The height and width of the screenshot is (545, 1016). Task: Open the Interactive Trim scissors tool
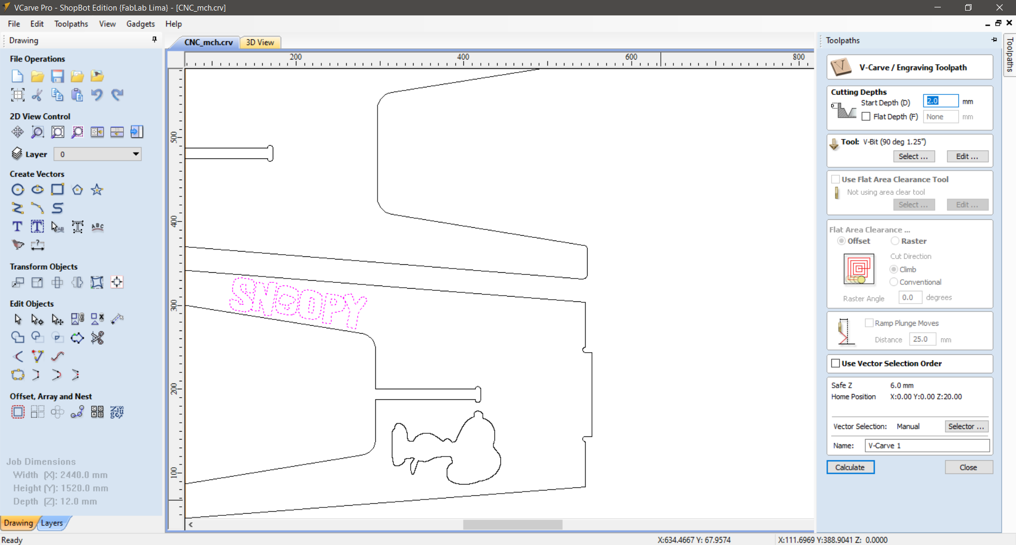pos(97,338)
